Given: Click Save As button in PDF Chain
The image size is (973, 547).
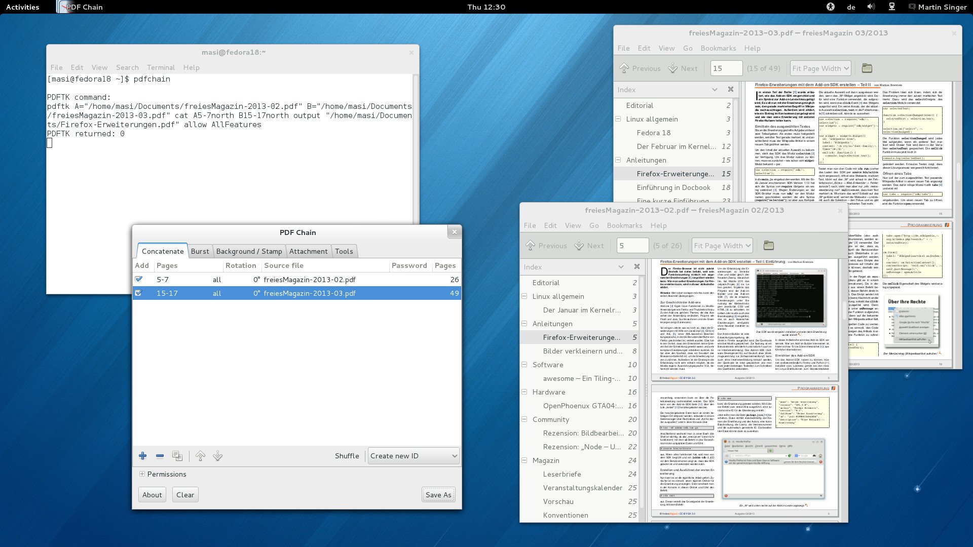Looking at the screenshot, I should click(438, 494).
